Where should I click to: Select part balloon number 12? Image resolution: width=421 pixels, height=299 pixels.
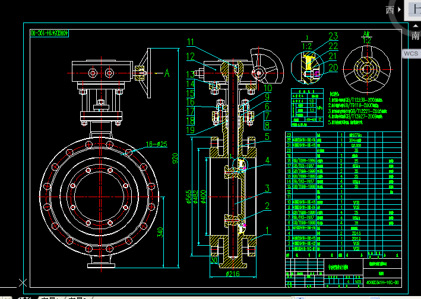pyautogui.click(x=191, y=56)
